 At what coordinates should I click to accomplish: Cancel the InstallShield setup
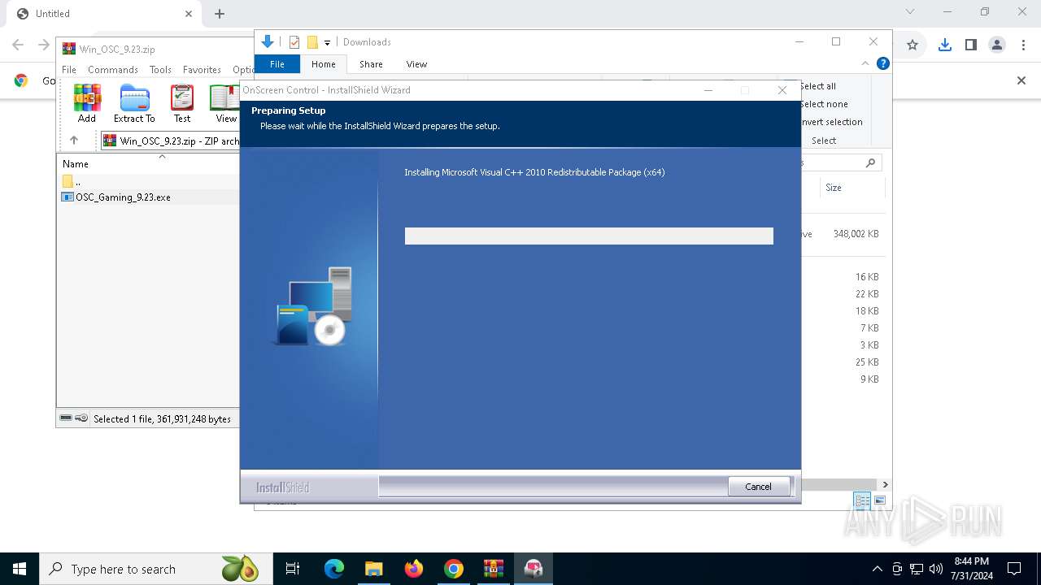click(x=758, y=487)
